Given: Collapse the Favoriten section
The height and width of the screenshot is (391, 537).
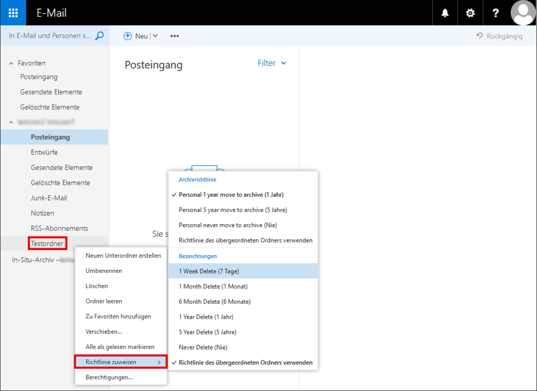Looking at the screenshot, I should pos(12,63).
